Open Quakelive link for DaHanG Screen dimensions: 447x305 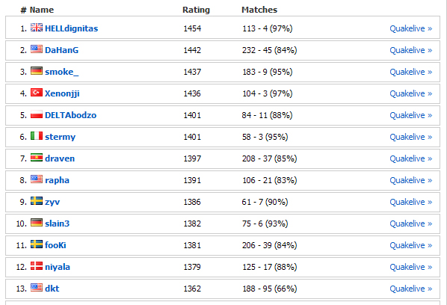pyautogui.click(x=411, y=50)
